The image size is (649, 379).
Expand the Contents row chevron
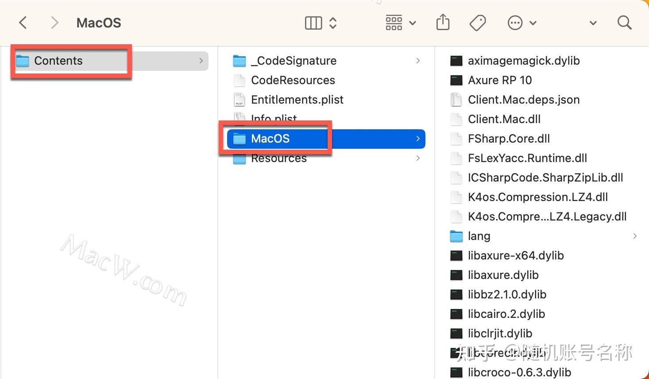(201, 61)
